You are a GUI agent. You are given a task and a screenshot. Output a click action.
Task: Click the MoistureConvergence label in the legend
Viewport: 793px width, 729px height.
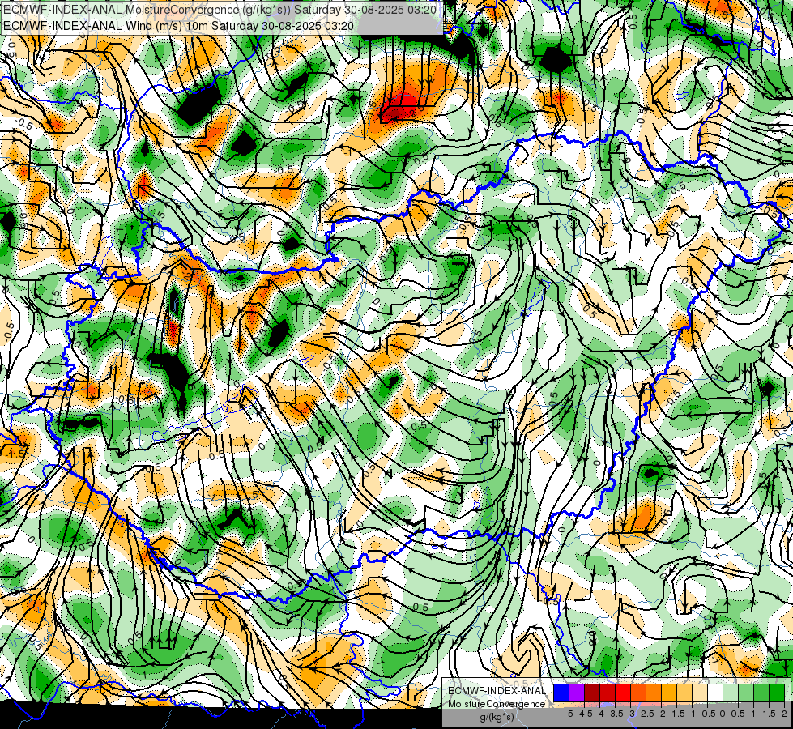tap(497, 704)
